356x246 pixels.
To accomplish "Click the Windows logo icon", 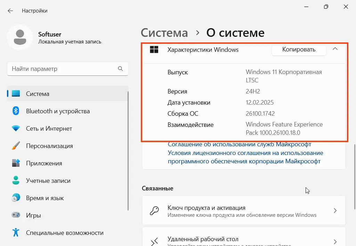I will (x=154, y=49).
